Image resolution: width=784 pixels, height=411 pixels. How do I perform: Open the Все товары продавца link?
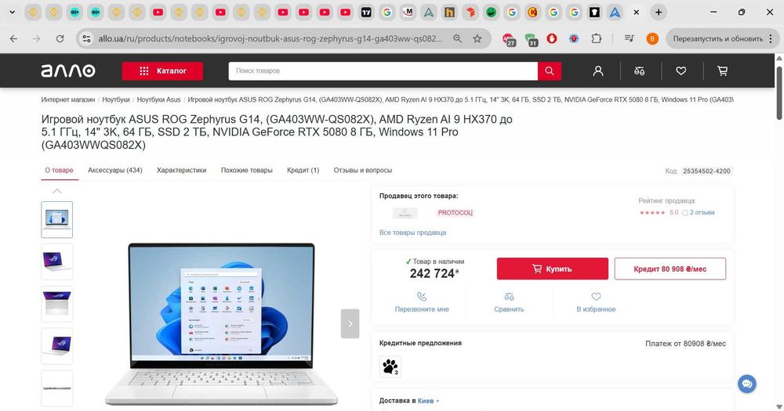pos(412,233)
